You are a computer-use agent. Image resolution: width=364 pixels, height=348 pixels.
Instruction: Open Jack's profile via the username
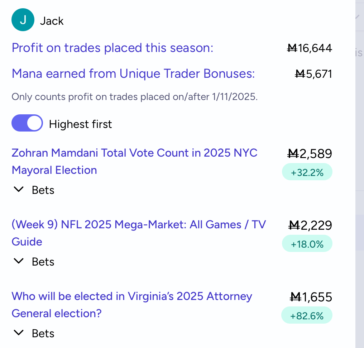pos(52,21)
